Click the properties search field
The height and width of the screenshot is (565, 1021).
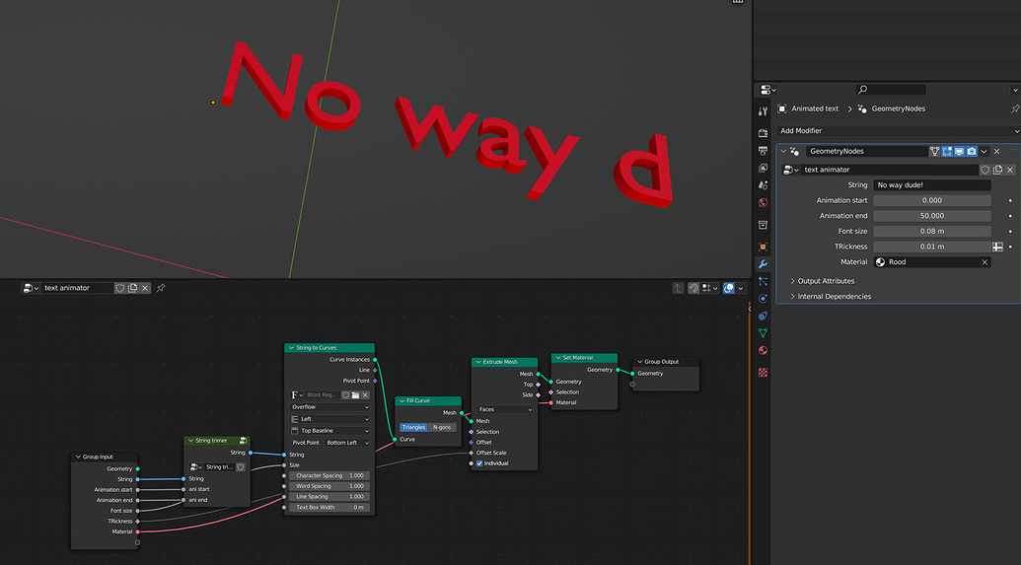point(890,90)
